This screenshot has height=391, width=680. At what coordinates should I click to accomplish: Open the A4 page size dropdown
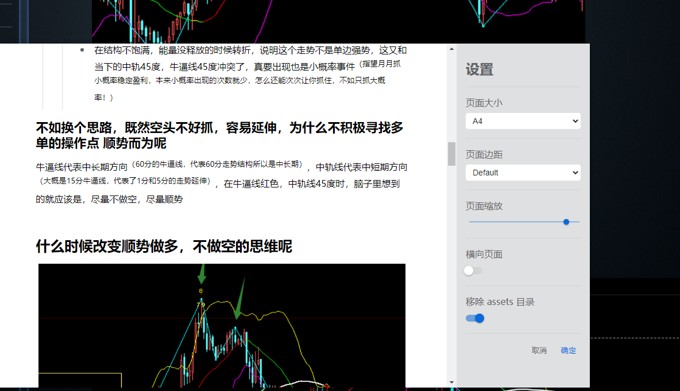coord(523,121)
